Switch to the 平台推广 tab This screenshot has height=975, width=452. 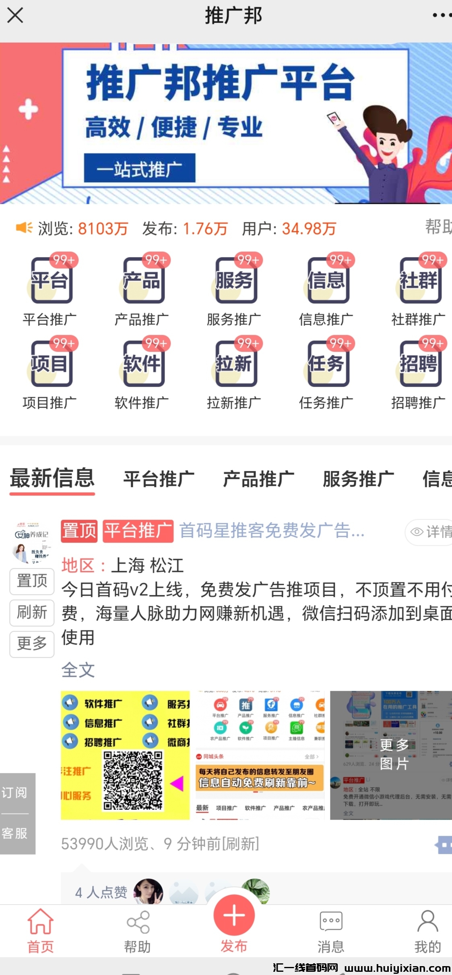coord(159,479)
